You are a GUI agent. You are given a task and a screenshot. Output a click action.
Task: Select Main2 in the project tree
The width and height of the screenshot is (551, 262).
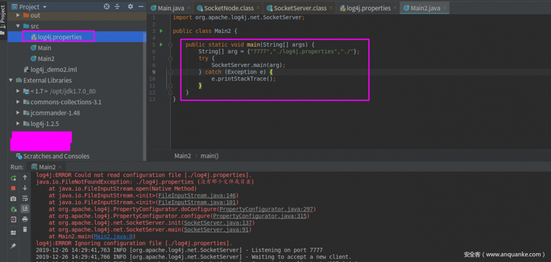[46, 59]
